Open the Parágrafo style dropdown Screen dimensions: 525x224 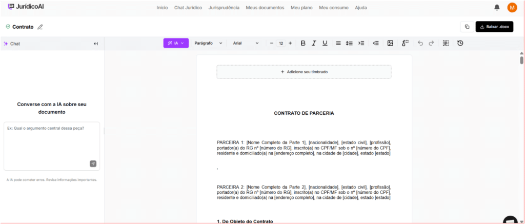pos(208,43)
